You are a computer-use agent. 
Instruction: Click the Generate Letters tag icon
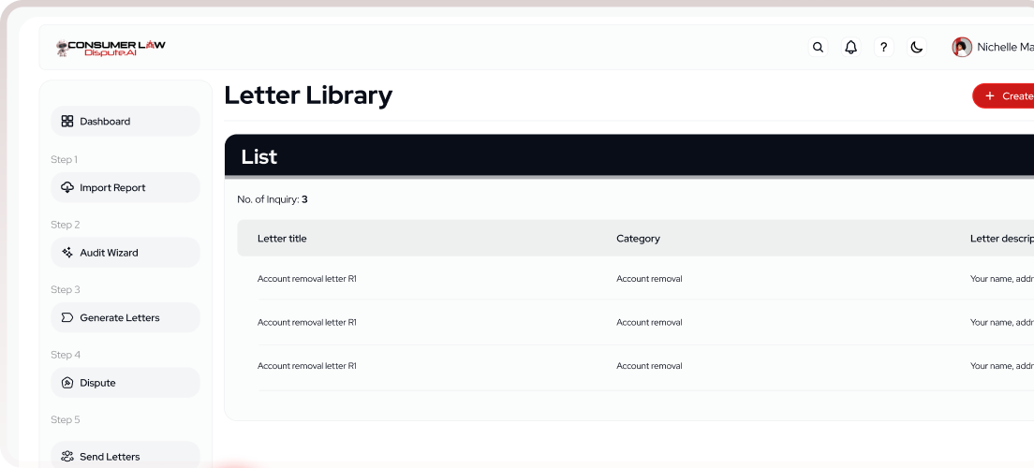pos(67,318)
